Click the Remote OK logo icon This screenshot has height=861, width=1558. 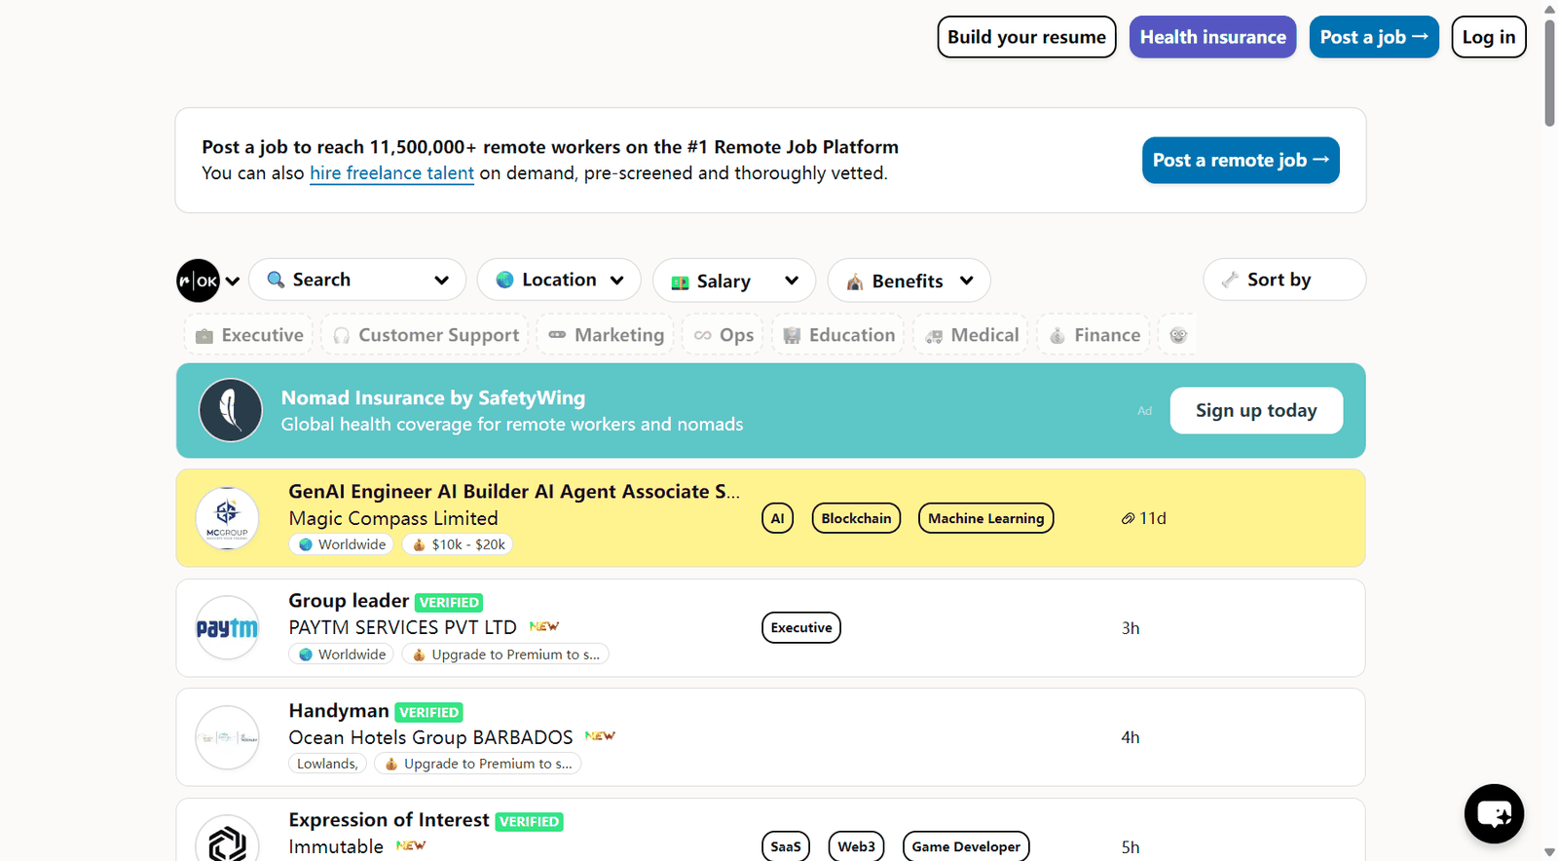[198, 281]
